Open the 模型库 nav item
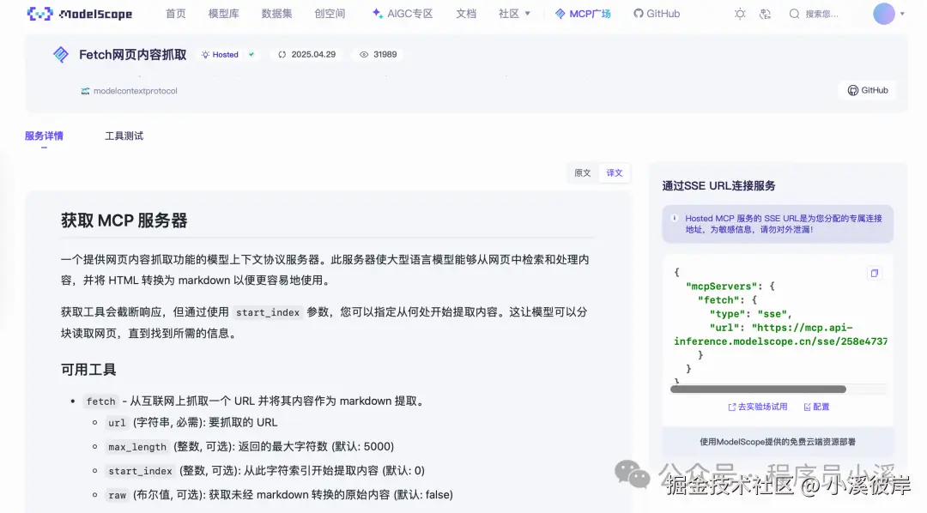The width and height of the screenshot is (927, 513). click(223, 14)
